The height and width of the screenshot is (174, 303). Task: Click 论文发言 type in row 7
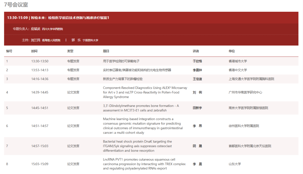coord(73,146)
